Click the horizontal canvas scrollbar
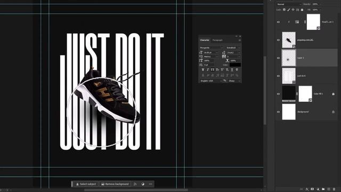Viewport: 341px width, 192px height. (136, 190)
